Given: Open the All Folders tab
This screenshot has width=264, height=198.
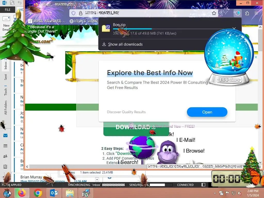Looking at the screenshot, I should click(5, 108).
